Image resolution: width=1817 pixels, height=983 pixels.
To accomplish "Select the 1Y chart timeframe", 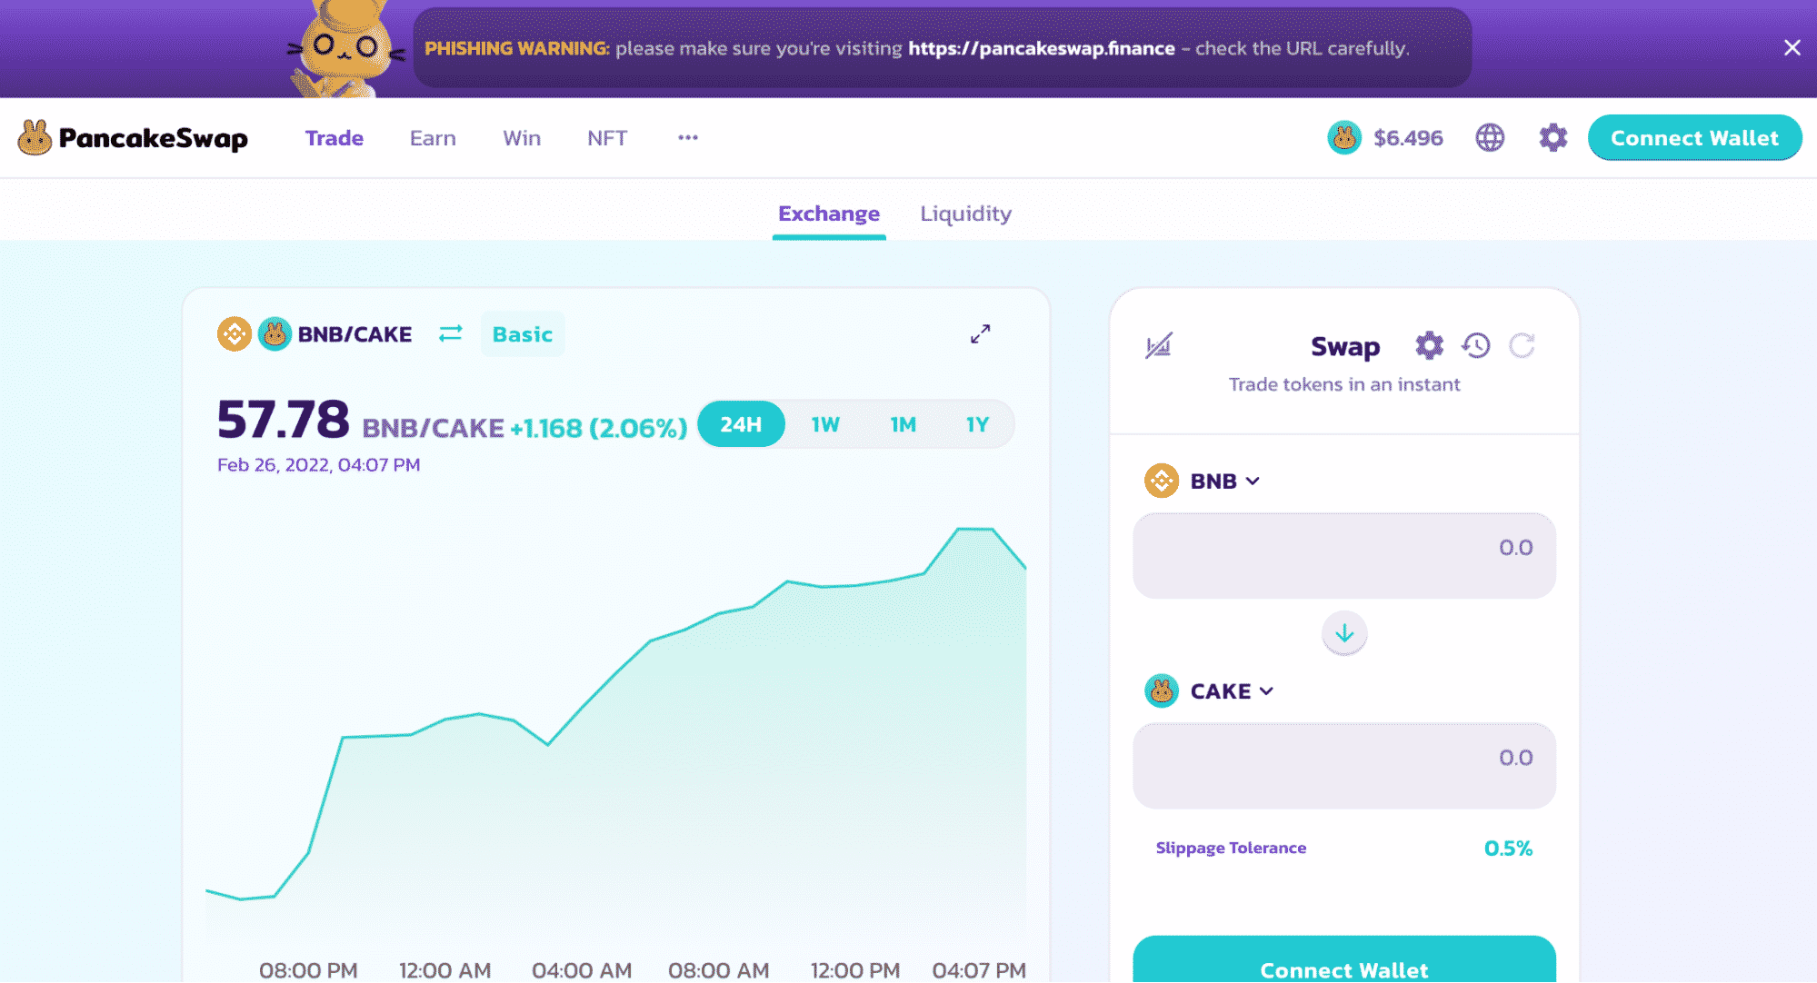I will [977, 424].
